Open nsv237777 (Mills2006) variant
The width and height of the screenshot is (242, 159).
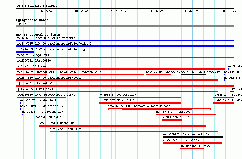point(33,66)
